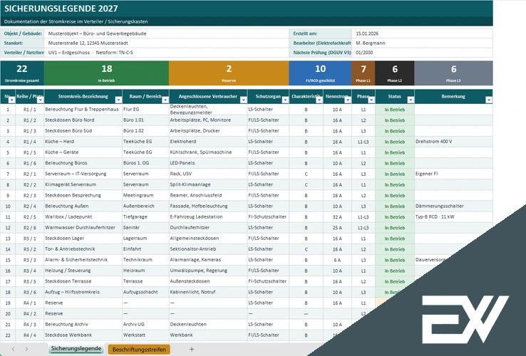Select cell Wallbox / Ladepunkt
Image resolution: width=526 pixels, height=356 pixels.
(83, 216)
